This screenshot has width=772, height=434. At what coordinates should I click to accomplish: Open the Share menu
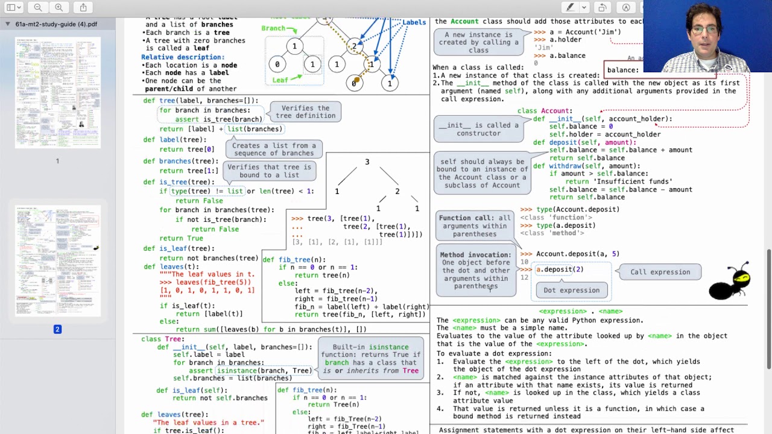[83, 7]
